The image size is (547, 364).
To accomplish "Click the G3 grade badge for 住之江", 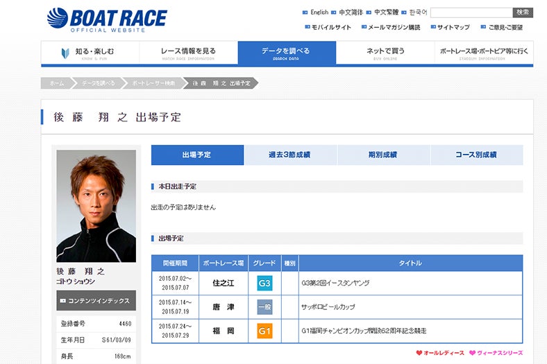I will pos(264,283).
